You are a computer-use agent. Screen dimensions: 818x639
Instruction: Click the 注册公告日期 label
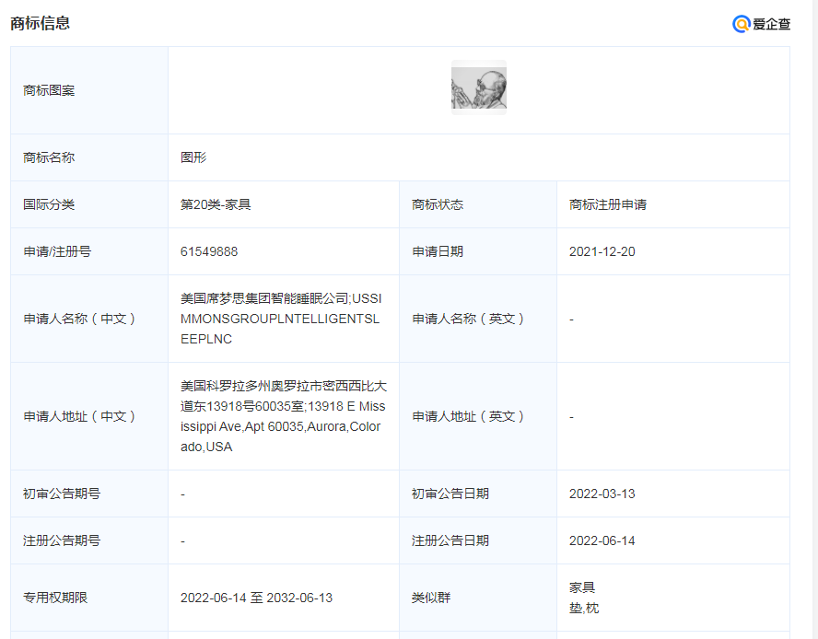(x=450, y=540)
